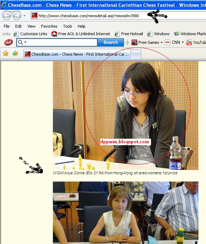
Task: Select the URL in the address bar
Action: pos(88,16)
